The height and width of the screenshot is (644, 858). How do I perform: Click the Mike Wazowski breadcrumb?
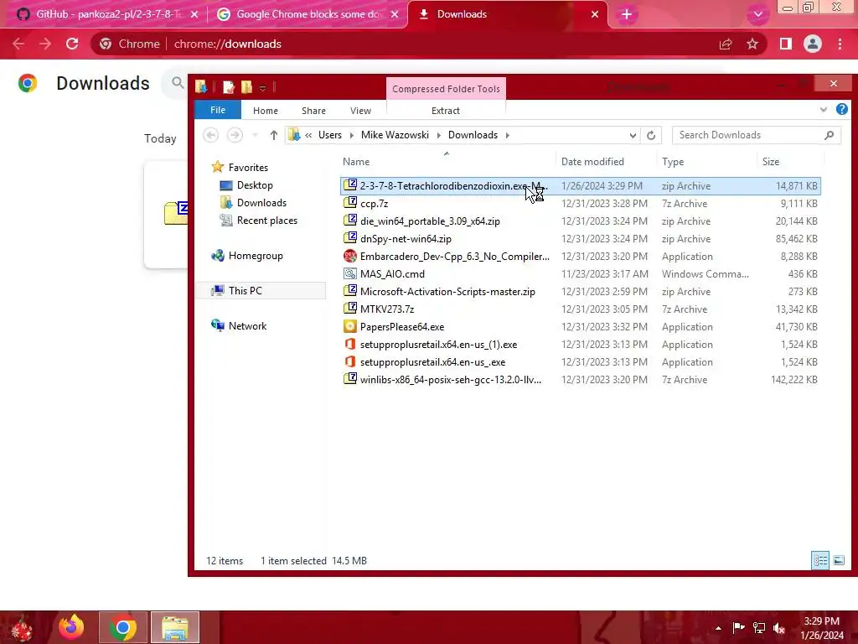[x=395, y=135]
